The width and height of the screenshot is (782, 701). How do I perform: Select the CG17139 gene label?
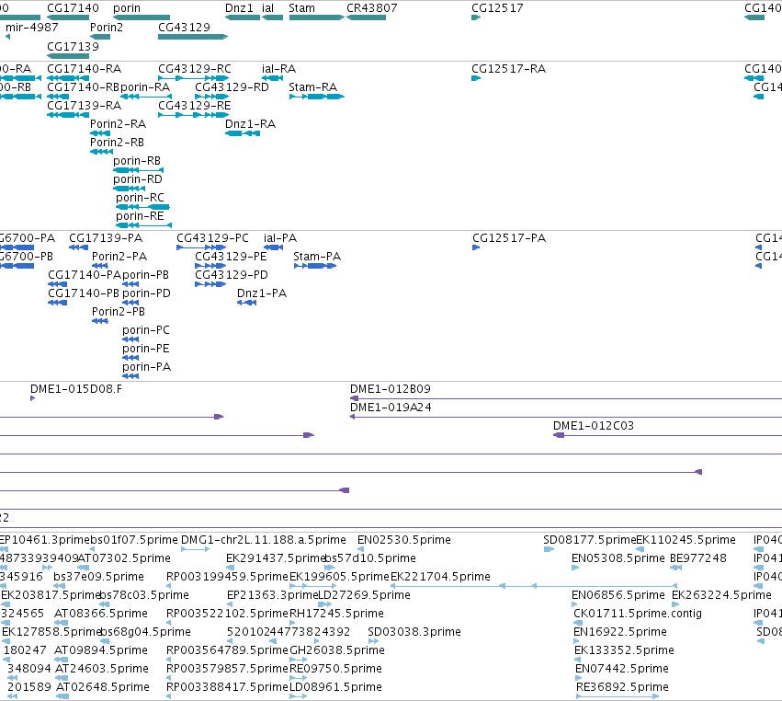point(73,46)
